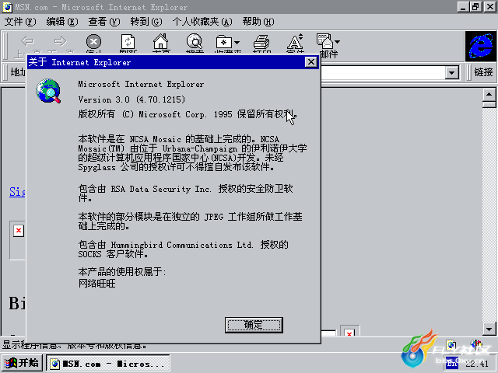The height and width of the screenshot is (373, 498).
Task: Click the Back arrow toolbar icon
Action: (27, 41)
